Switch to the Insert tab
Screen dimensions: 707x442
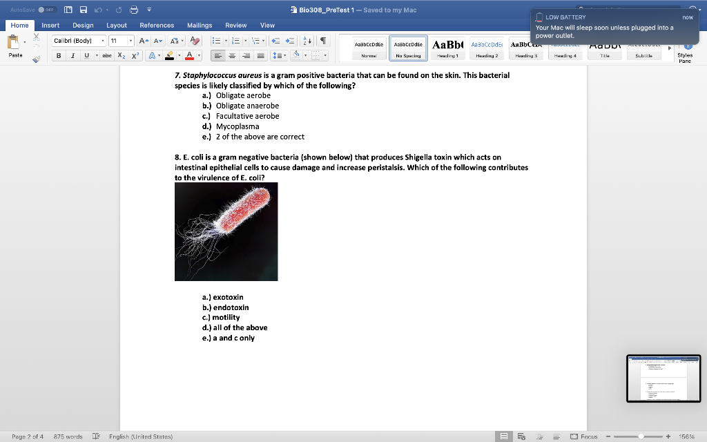(x=50, y=26)
